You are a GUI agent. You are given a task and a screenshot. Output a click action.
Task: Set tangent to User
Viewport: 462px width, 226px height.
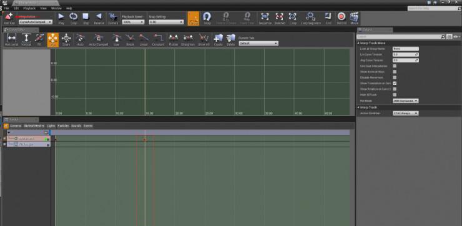(x=117, y=38)
